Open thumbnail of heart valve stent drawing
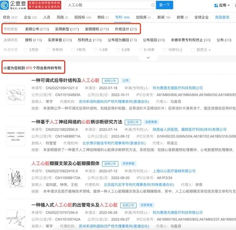This screenshot has height=230, width=236. click(x=15, y=178)
